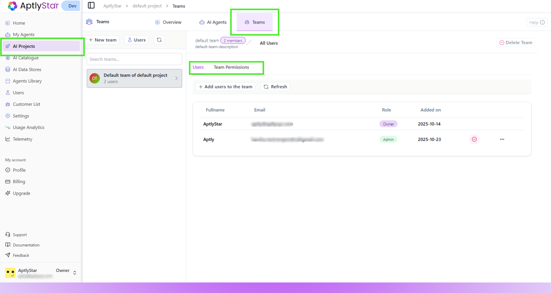Image resolution: width=551 pixels, height=293 pixels.
Task: Click the Refresh button in users panel
Action: click(x=275, y=87)
